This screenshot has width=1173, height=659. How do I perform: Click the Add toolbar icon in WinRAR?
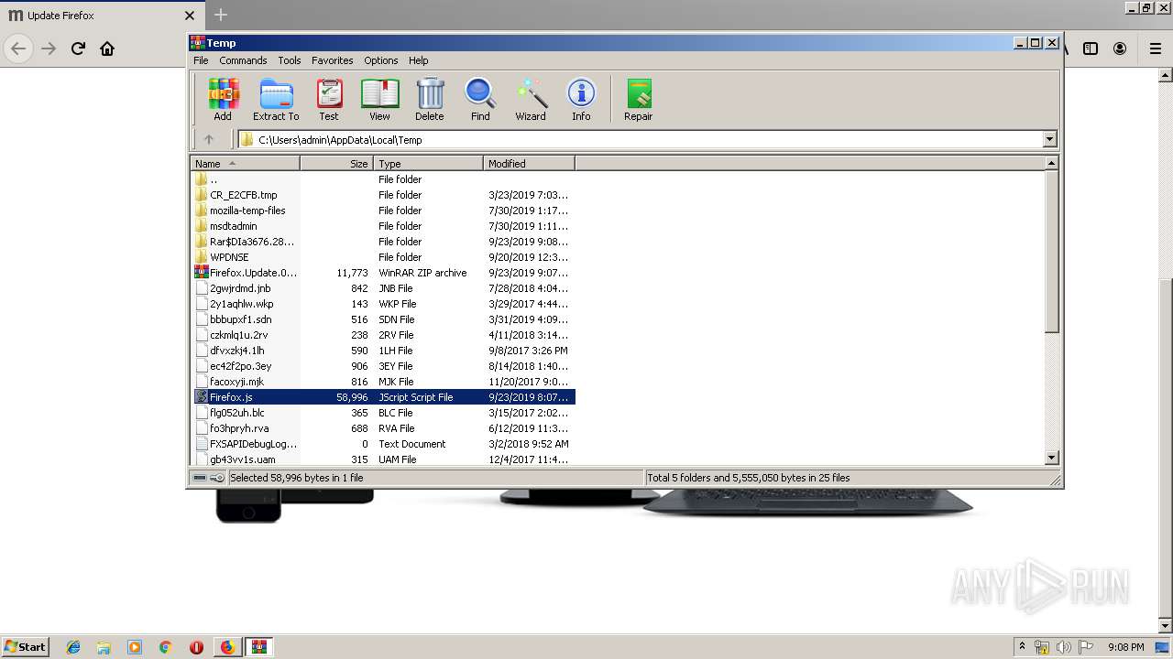(x=223, y=99)
